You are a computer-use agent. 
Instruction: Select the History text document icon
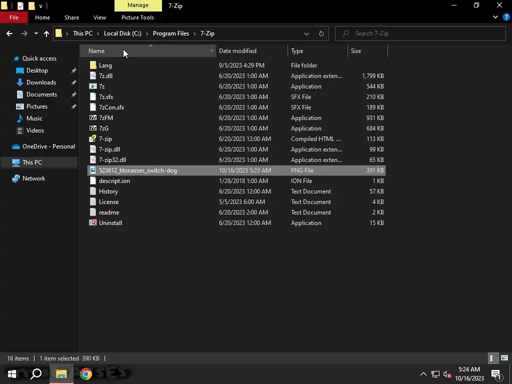click(93, 191)
